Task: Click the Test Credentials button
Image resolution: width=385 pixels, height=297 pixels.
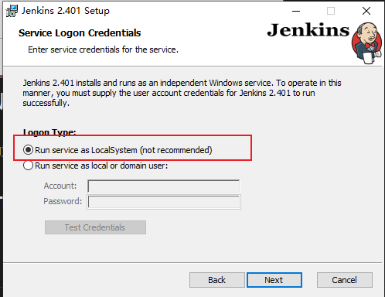Action: pos(95,227)
